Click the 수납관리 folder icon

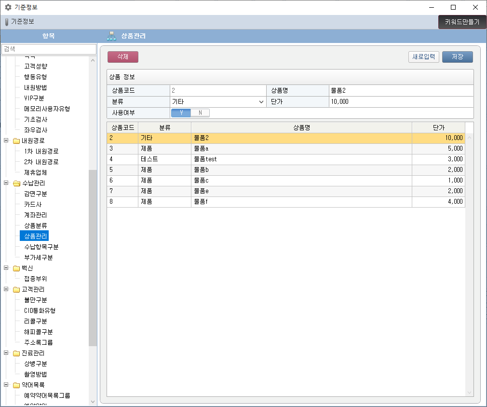pyautogui.click(x=16, y=183)
